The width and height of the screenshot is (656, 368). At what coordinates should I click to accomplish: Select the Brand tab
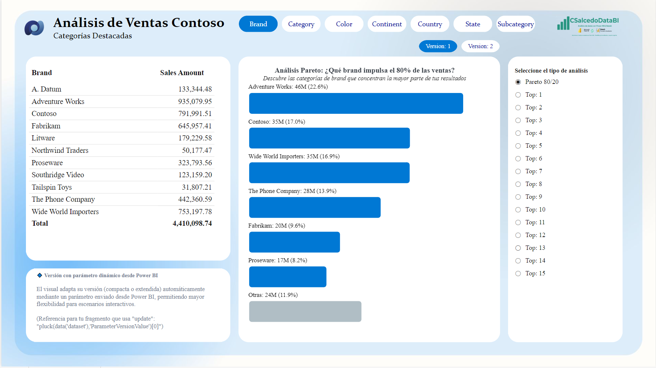(258, 24)
